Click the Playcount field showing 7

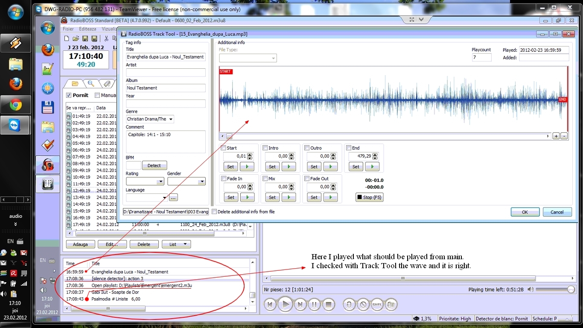(x=482, y=57)
